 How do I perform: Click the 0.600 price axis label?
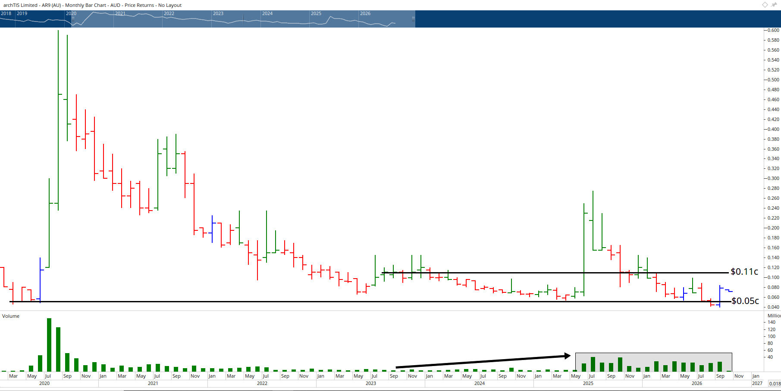coord(773,30)
